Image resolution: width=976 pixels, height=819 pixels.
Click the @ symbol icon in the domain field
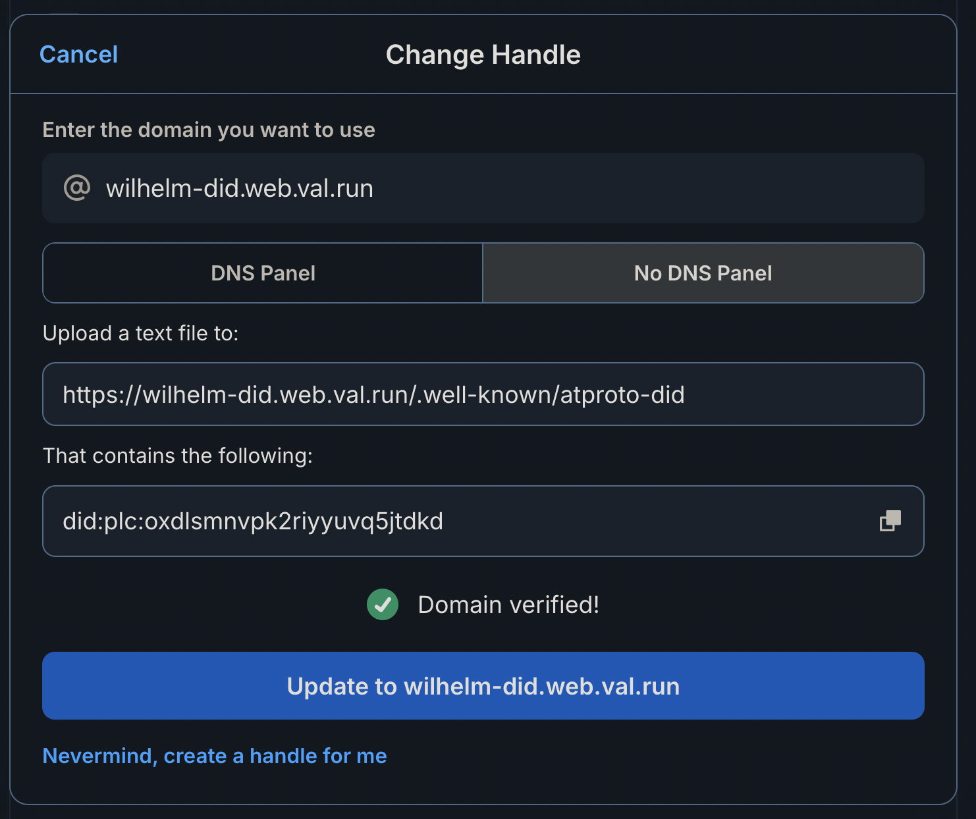click(77, 188)
